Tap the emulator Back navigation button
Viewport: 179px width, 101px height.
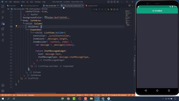click(x=146, y=90)
